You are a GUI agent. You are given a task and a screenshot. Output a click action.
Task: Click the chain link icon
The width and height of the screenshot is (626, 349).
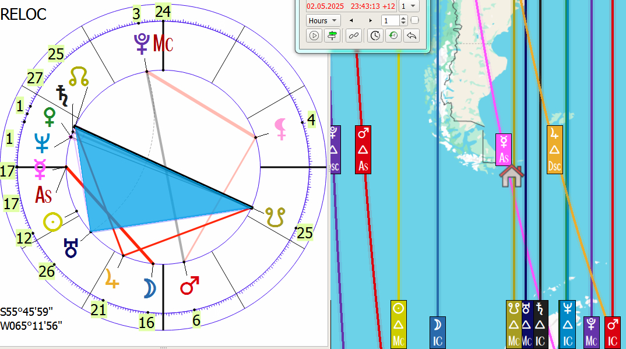[x=354, y=36]
